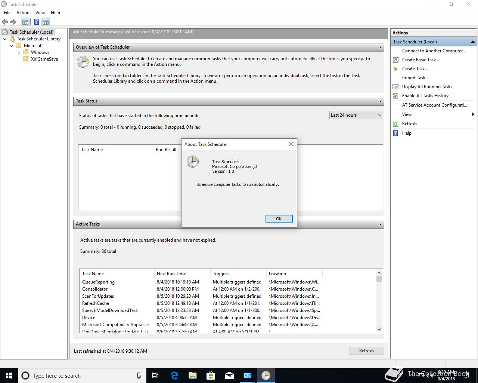Open the Help menu in the menu bar
The width and height of the screenshot is (478, 383).
[55, 12]
